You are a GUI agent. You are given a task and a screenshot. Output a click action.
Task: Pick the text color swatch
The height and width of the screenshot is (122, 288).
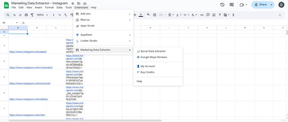141,15
